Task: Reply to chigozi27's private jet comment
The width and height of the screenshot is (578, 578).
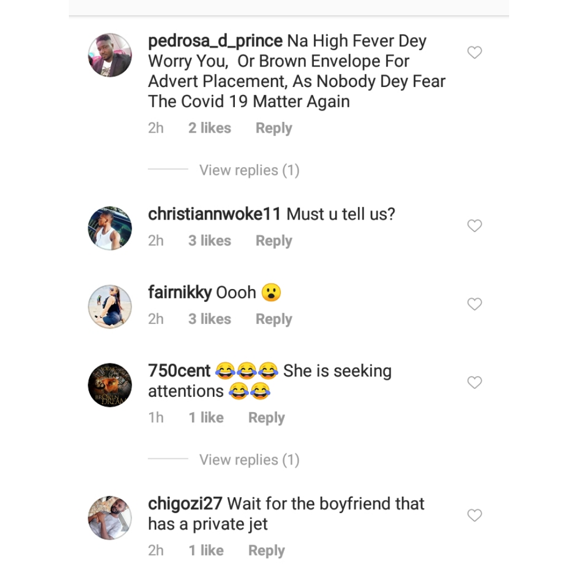Action: coord(266,550)
